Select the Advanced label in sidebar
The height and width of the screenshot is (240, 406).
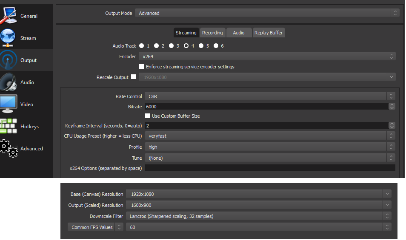point(31,149)
